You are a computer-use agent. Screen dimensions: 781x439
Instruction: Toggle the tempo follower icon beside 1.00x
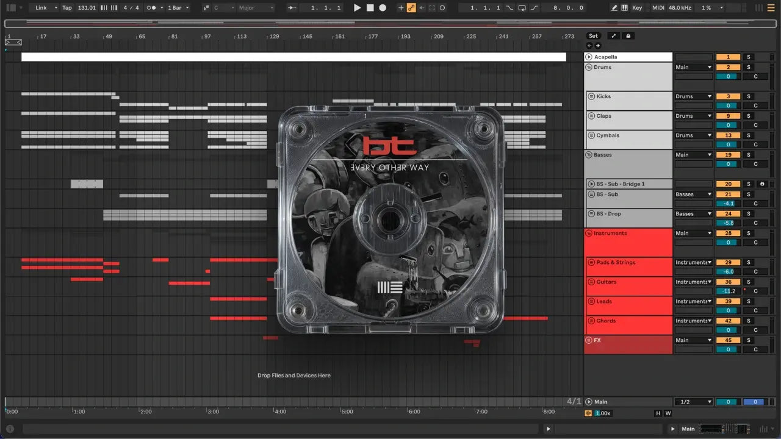[589, 413]
